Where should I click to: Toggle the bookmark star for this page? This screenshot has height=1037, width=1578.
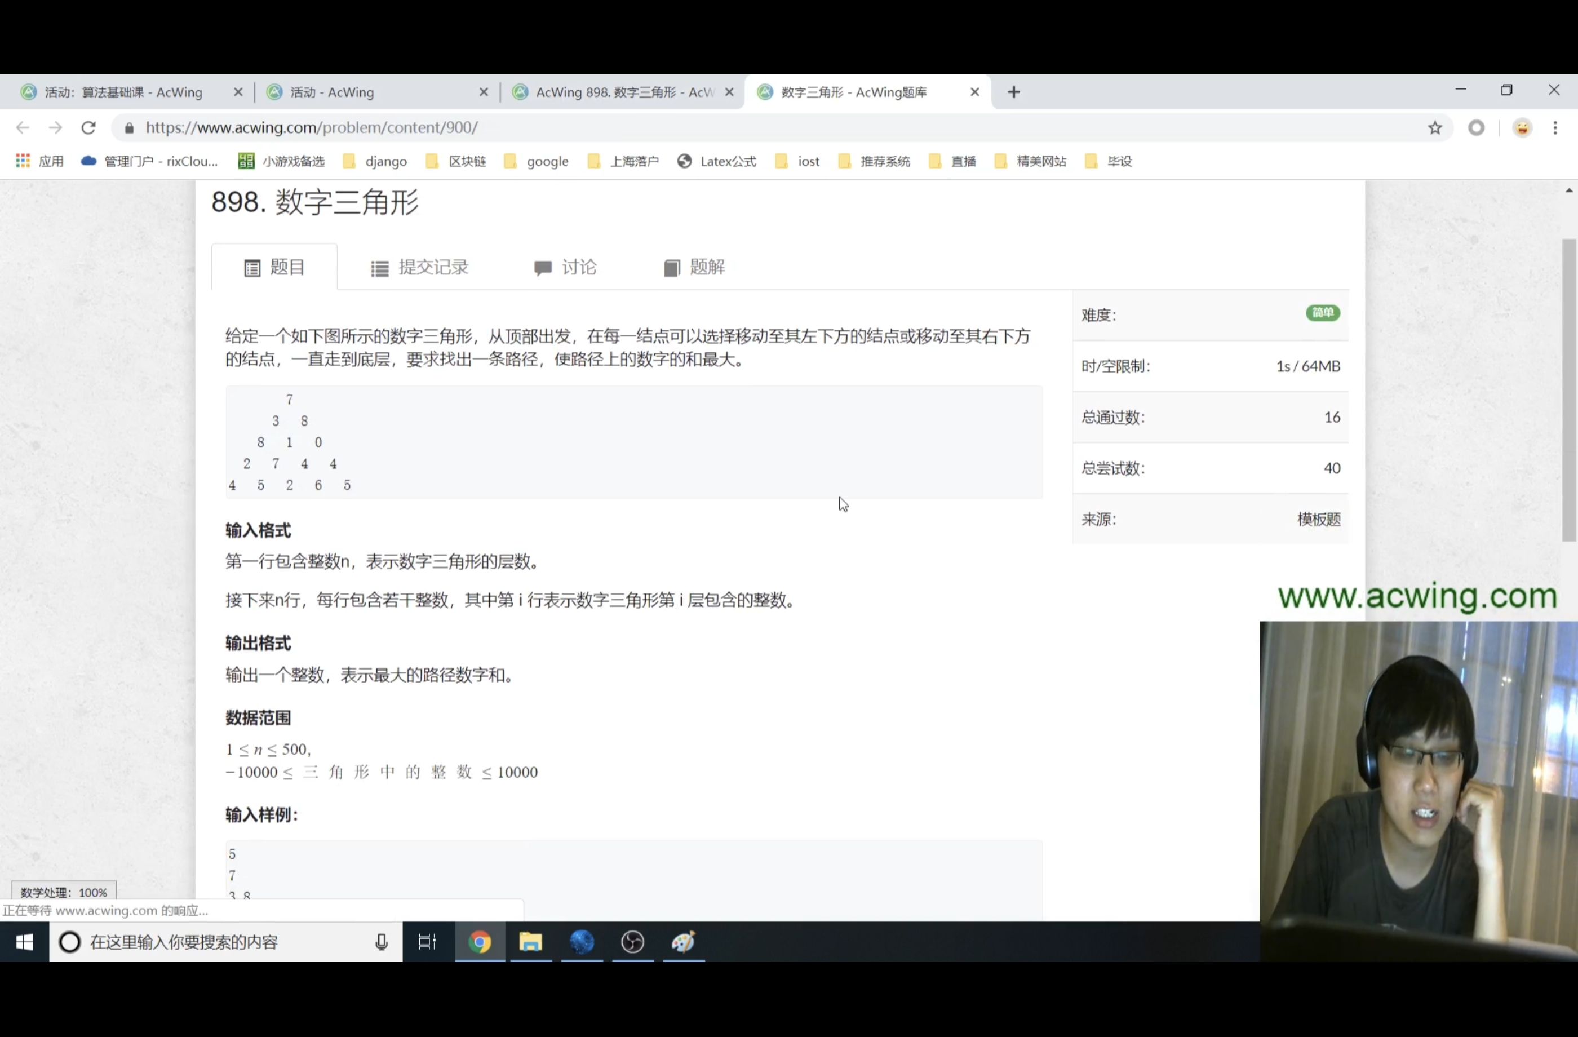[x=1434, y=127]
